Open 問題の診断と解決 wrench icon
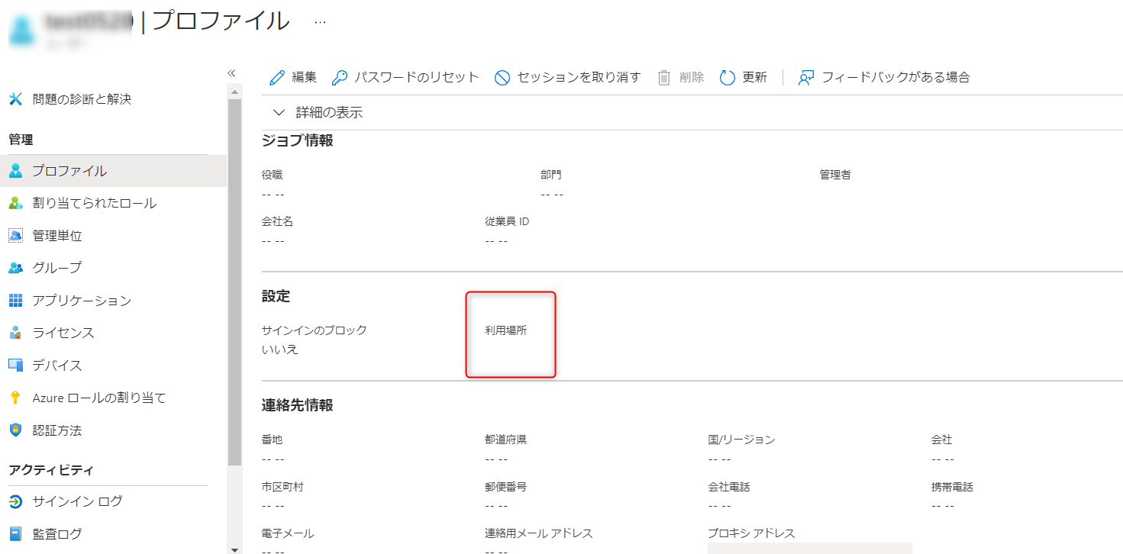This screenshot has width=1123, height=554. pos(15,99)
